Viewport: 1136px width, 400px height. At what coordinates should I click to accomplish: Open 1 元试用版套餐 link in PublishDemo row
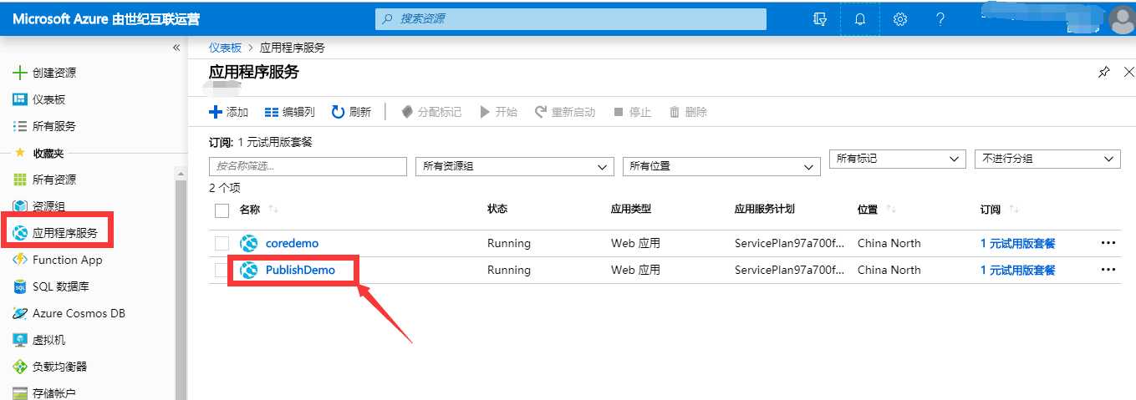click(x=1018, y=270)
